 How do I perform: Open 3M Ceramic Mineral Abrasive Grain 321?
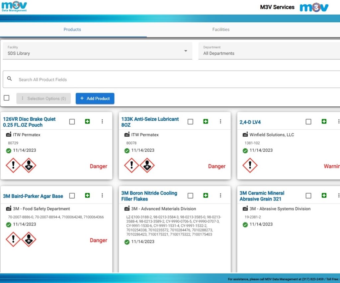[x=262, y=196]
